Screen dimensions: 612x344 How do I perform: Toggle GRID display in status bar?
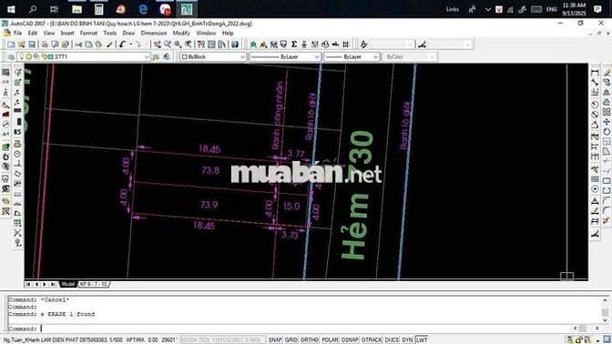(291, 340)
